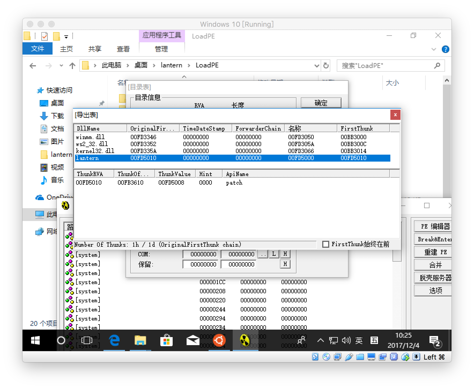Select the ws2_32.dll row

pyautogui.click(x=232, y=144)
